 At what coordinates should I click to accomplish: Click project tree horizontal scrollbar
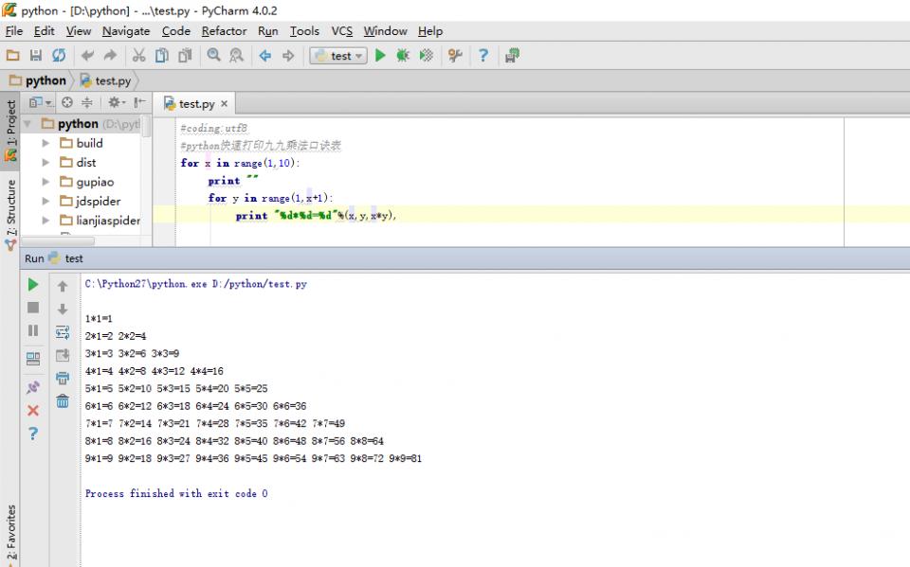pos(58,240)
